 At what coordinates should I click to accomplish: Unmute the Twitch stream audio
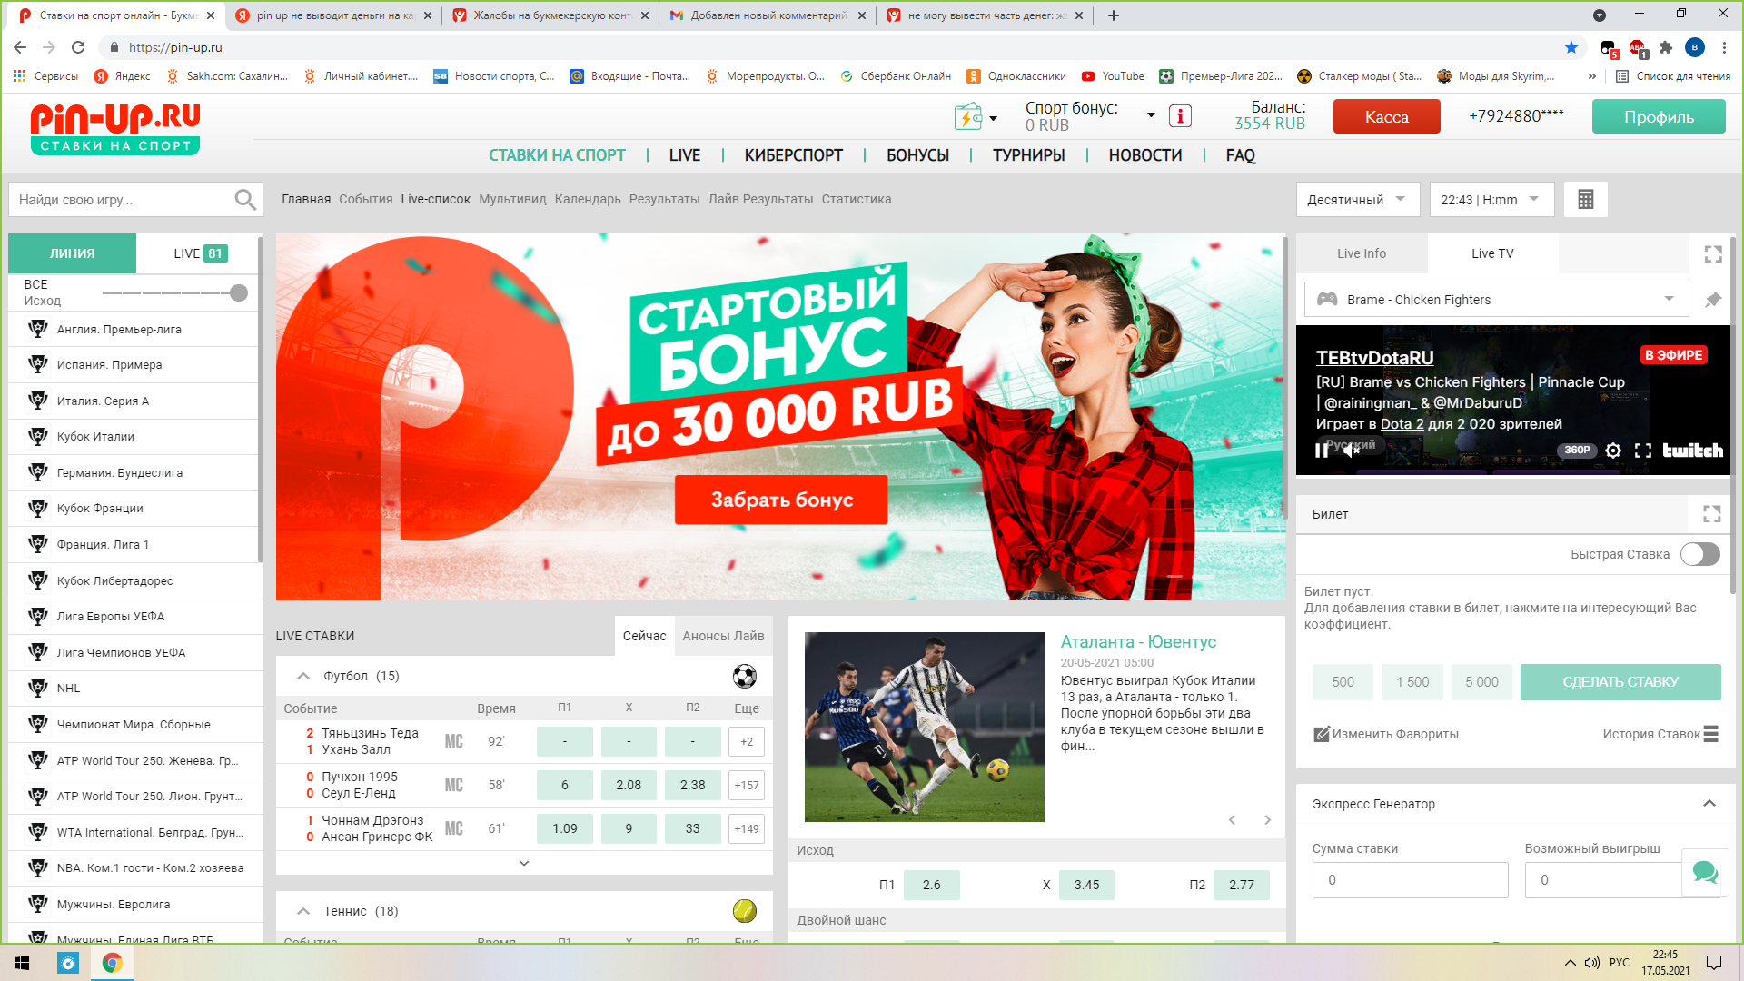point(1352,451)
